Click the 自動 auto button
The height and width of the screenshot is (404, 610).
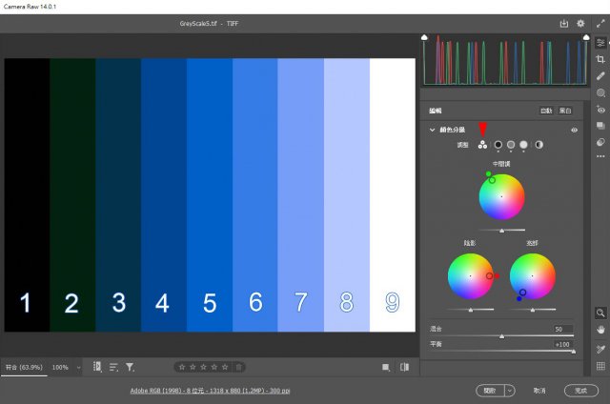click(x=546, y=111)
